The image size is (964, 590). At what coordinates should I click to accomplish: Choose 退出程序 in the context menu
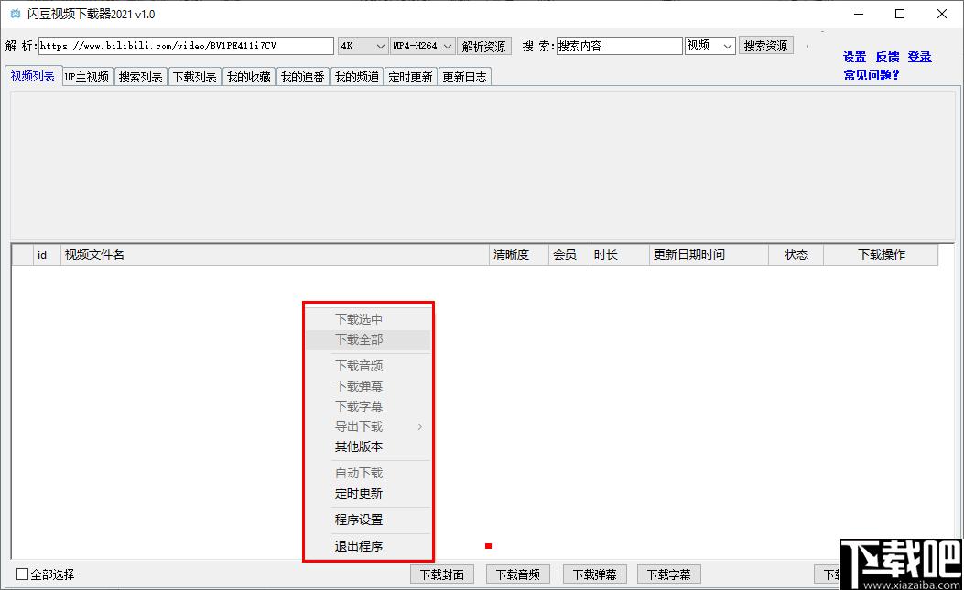[x=368, y=546]
